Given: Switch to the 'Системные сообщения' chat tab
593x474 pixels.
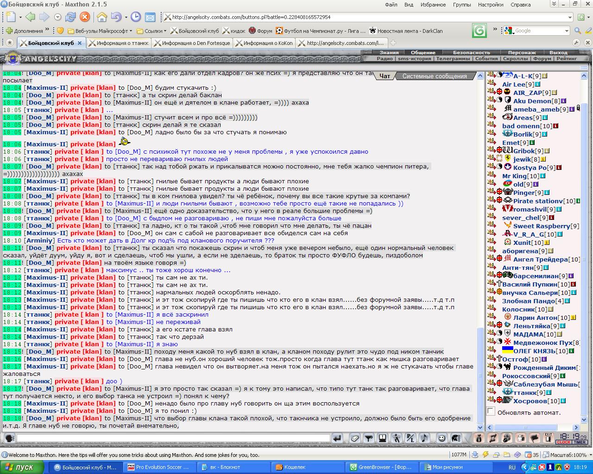Looking at the screenshot, I should pos(434,76).
